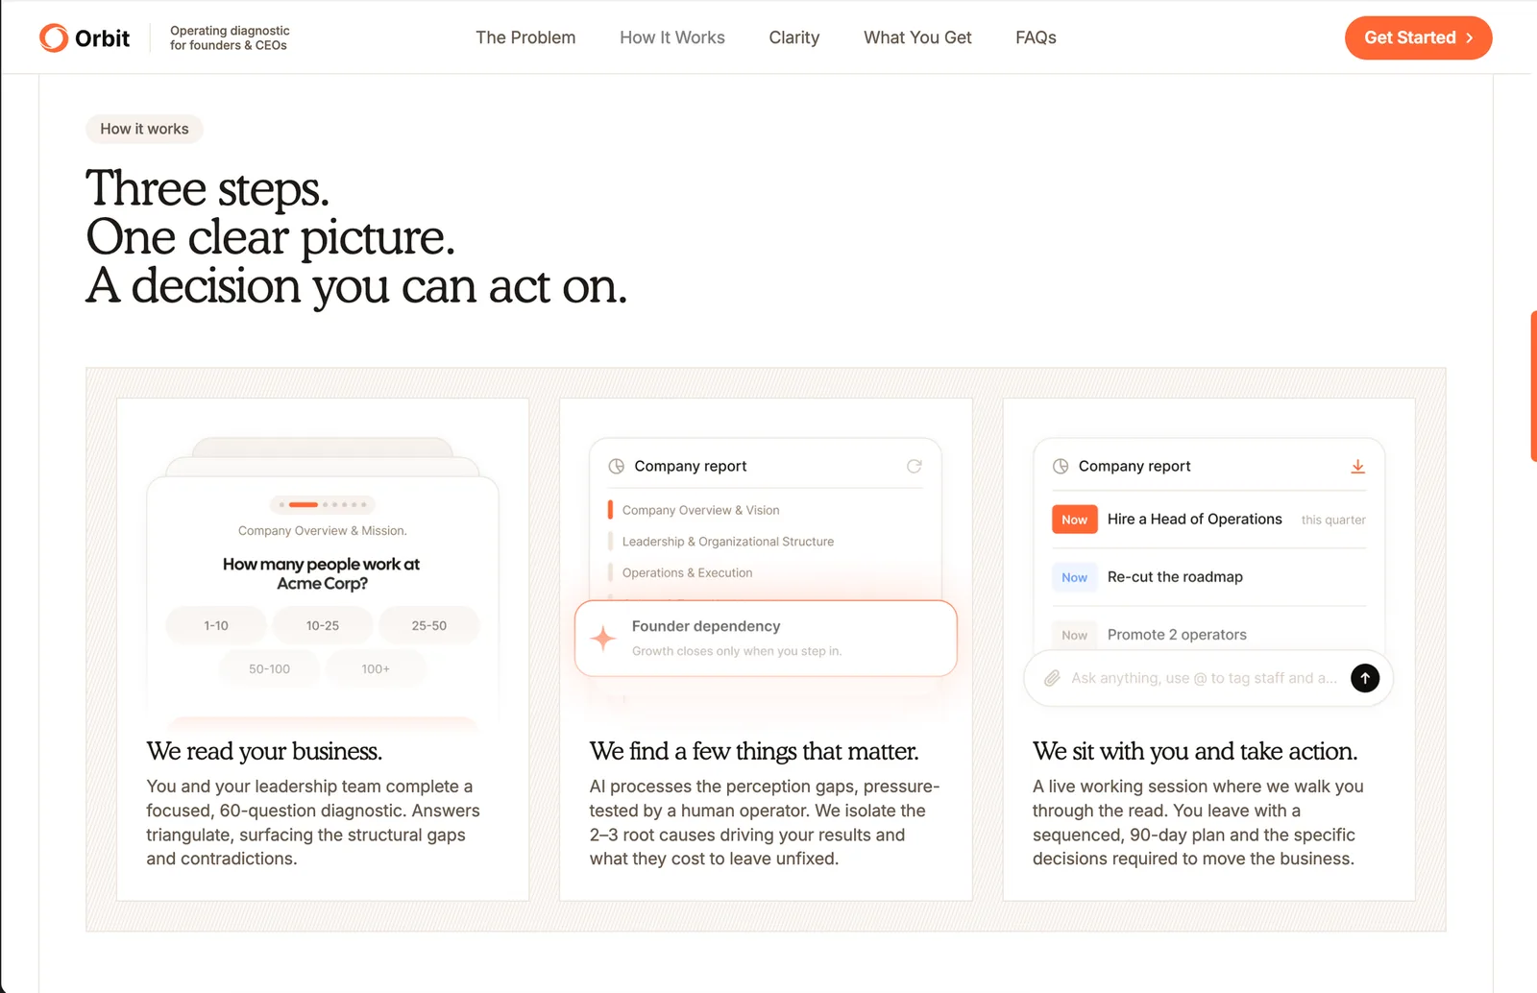This screenshot has height=993, width=1537.
Task: Pick the 100+ employee option
Action: point(376,668)
